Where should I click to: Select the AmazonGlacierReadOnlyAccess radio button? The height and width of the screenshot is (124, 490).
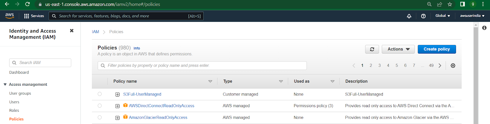click(x=100, y=117)
